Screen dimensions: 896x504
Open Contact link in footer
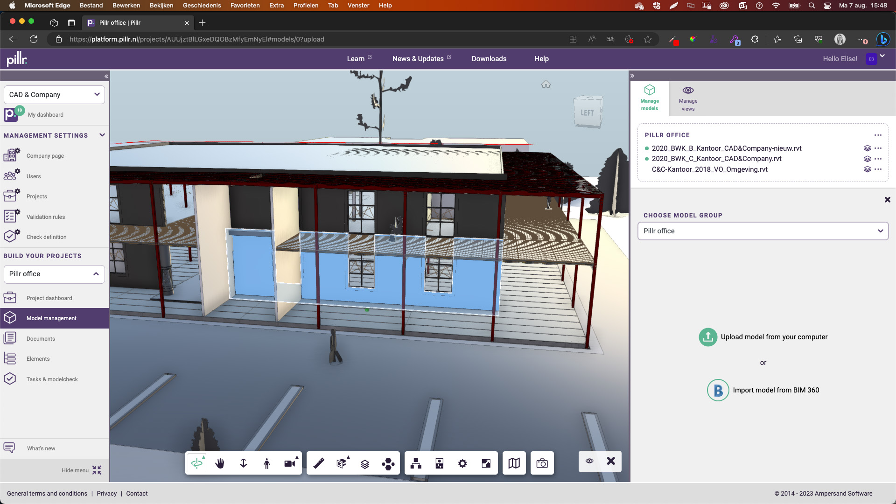pyautogui.click(x=137, y=494)
